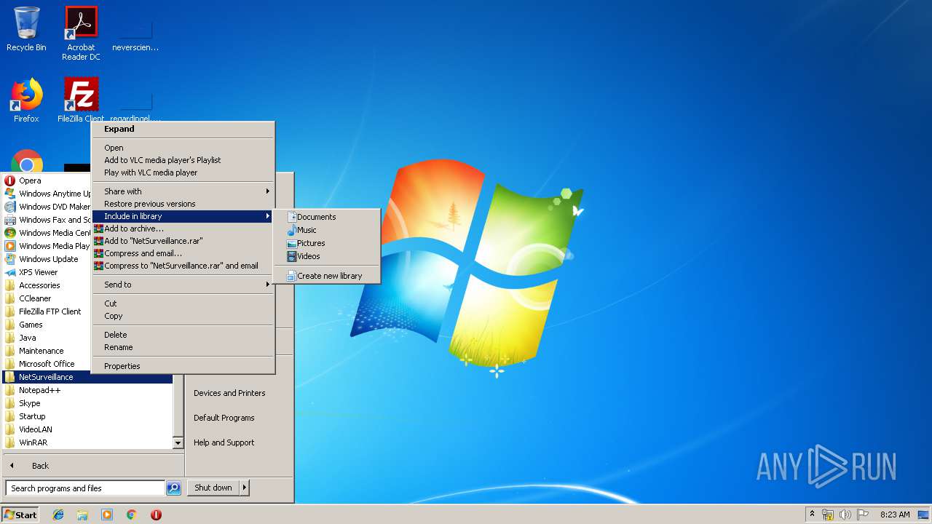Open Windows Anytime Upgrade entry
Viewport: 932px width, 524px height.
coord(47,194)
